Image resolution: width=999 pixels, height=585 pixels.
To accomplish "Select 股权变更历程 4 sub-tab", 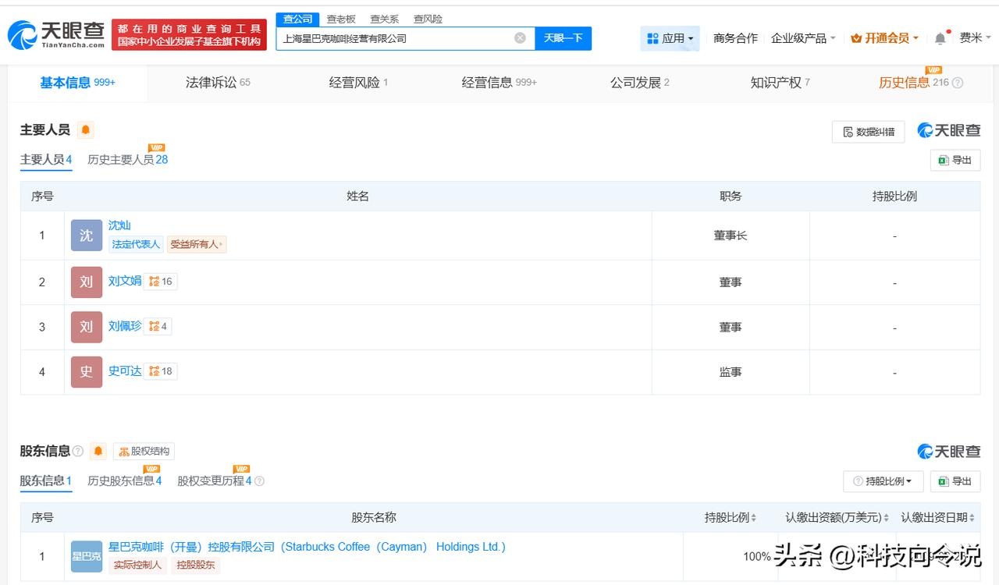I will [215, 481].
